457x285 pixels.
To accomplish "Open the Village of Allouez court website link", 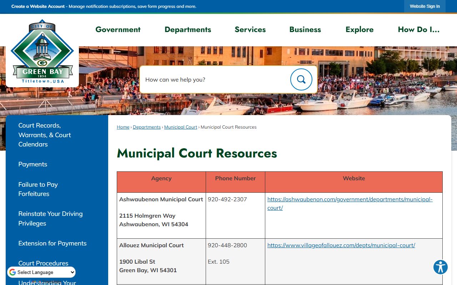I will [341, 245].
